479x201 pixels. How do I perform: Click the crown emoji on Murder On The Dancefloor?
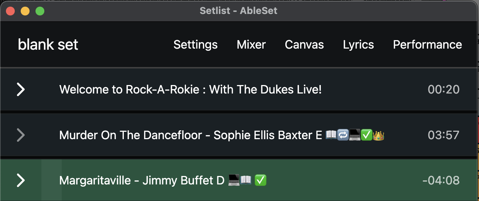click(x=378, y=135)
